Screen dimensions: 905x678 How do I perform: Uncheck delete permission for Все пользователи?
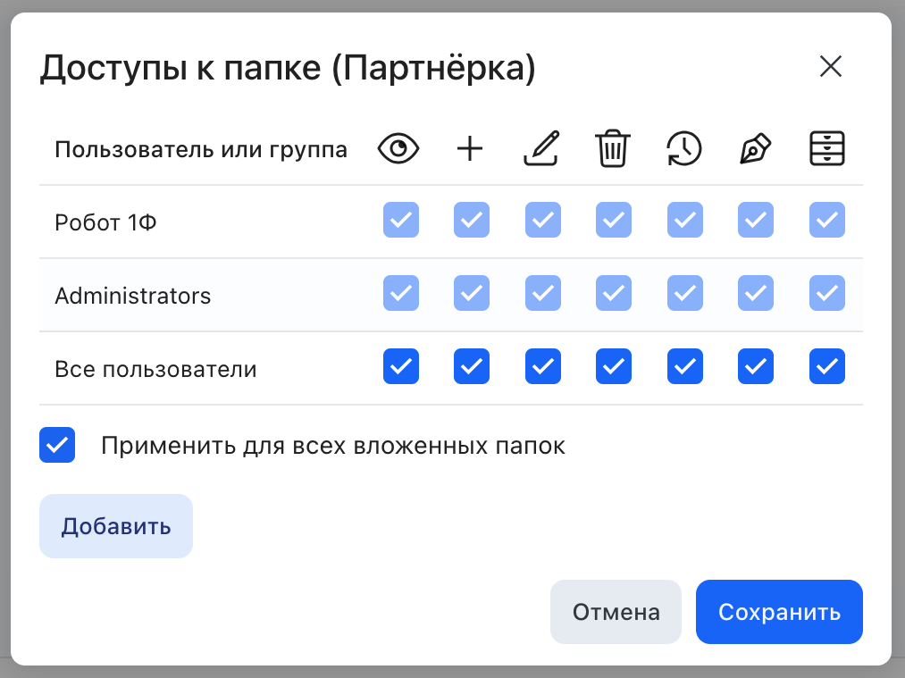pos(614,366)
